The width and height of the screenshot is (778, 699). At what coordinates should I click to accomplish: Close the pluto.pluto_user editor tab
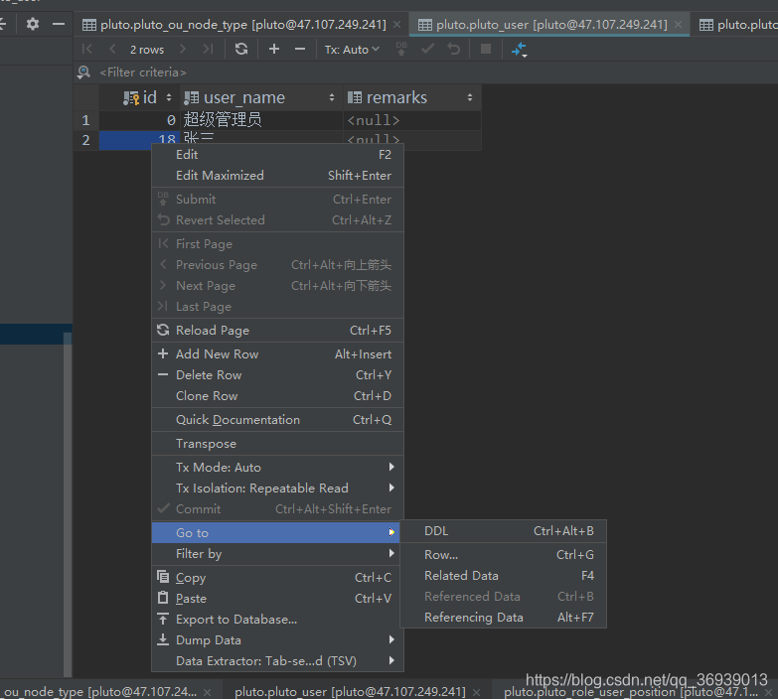pos(678,24)
